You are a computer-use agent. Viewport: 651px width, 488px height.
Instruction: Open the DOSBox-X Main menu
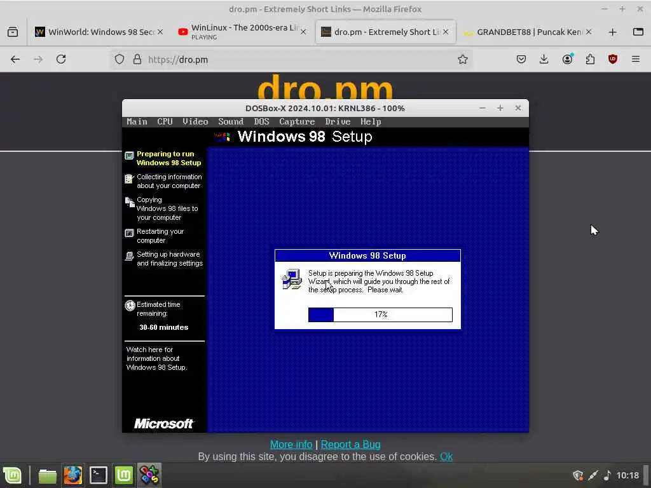(x=137, y=121)
